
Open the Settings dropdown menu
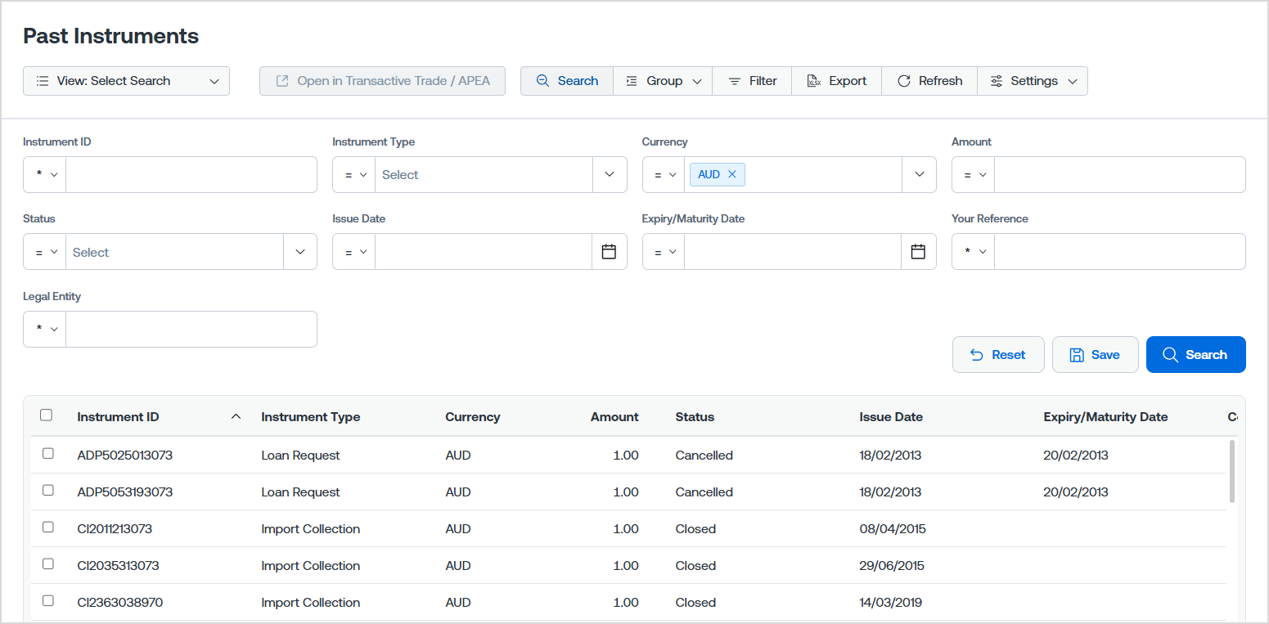[x=1033, y=81]
